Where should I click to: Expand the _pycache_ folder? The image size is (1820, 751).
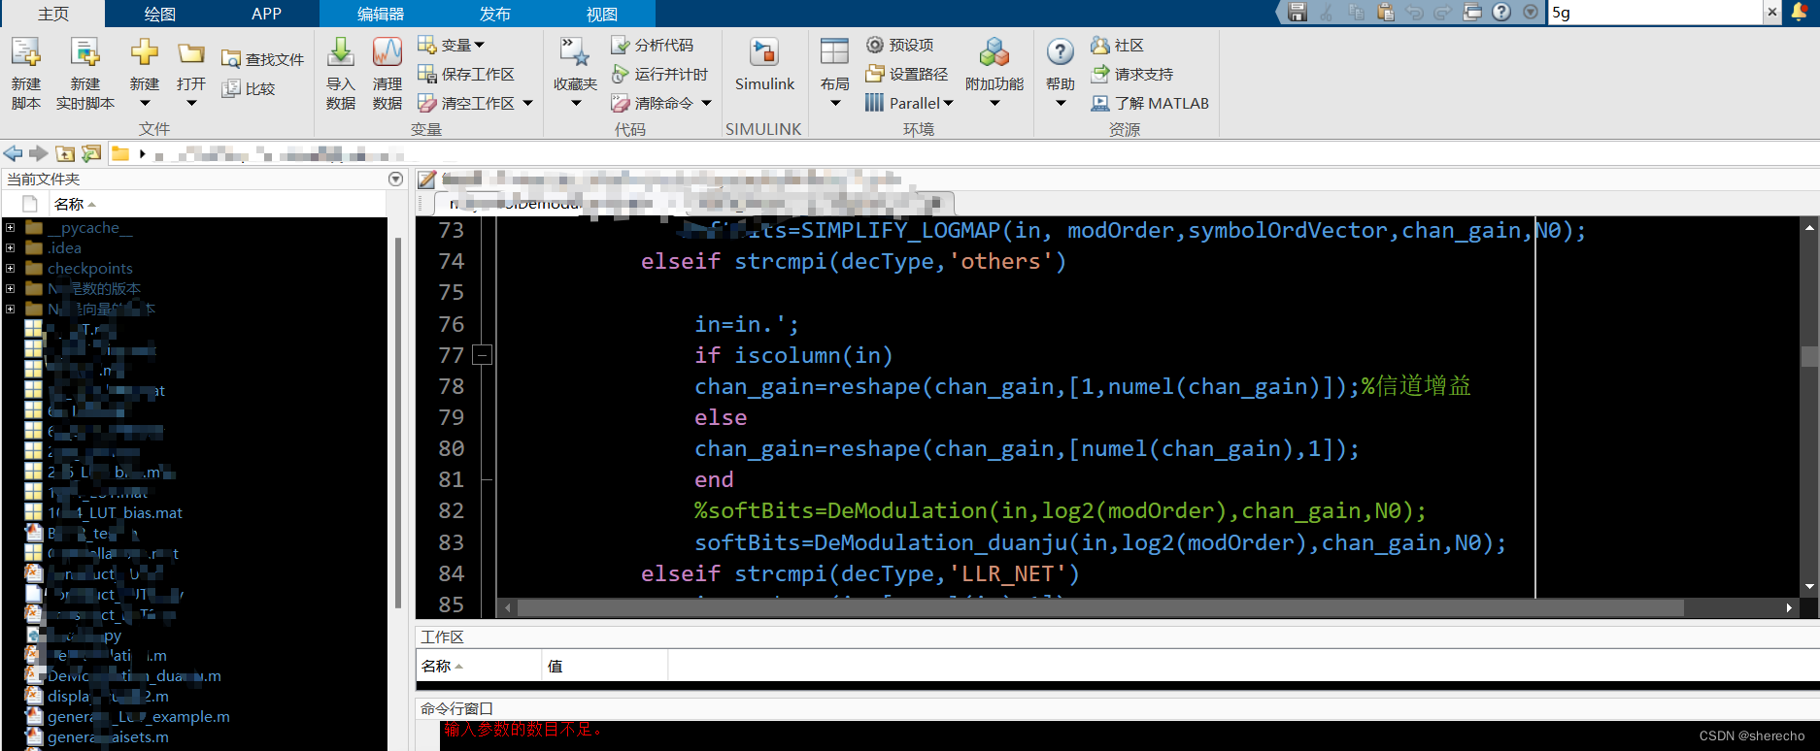[10, 228]
